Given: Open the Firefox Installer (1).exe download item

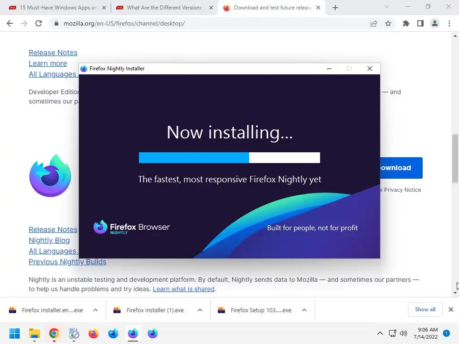Looking at the screenshot, I should point(149,310).
